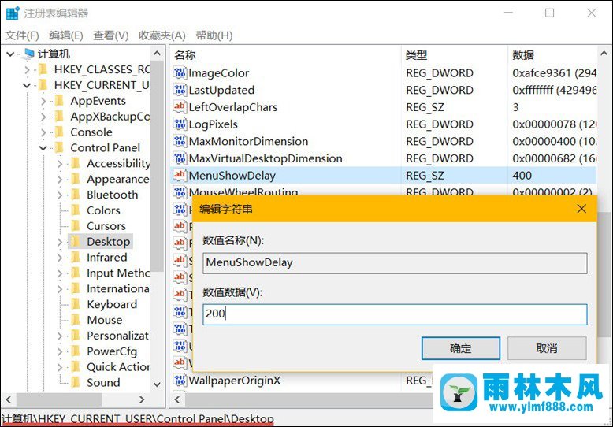Open the 文件(F) menu
Viewport: 613px width, 427px height.
22,35
